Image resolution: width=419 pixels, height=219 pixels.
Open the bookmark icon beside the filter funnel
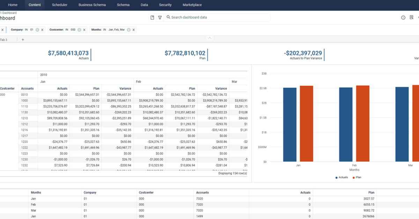[x=152, y=17]
